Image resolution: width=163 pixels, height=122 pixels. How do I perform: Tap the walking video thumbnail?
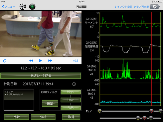tap(41, 34)
